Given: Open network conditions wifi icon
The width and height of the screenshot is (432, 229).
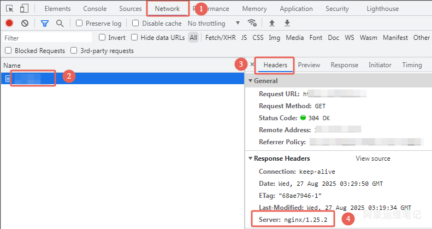Looking at the screenshot, I should pyautogui.click(x=252, y=24).
